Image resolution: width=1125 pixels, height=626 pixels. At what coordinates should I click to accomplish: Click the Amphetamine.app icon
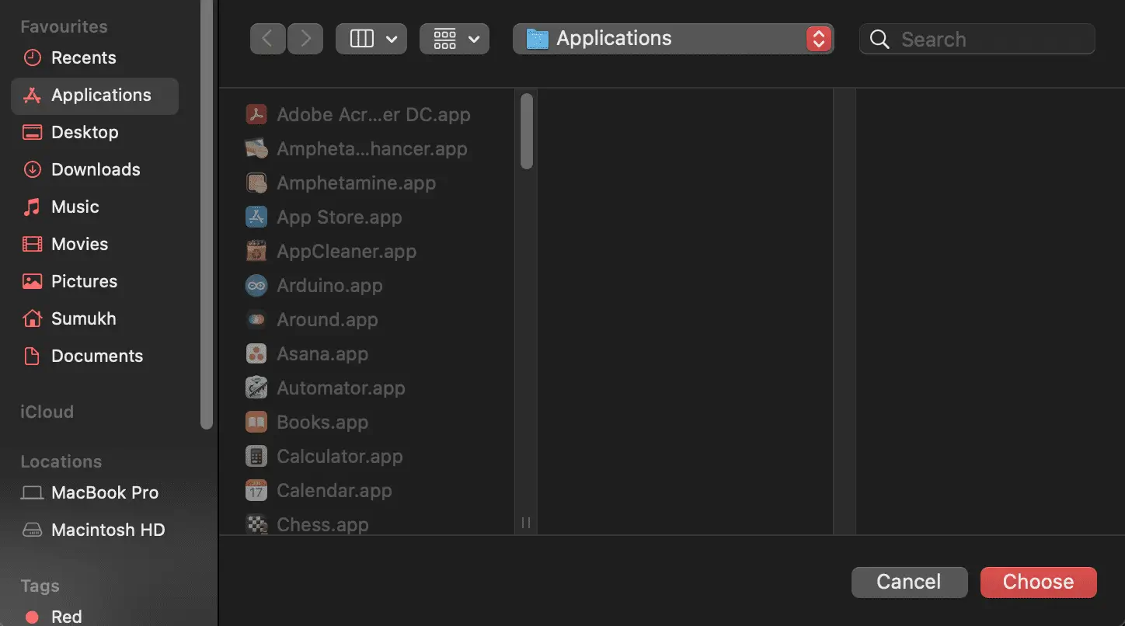256,183
